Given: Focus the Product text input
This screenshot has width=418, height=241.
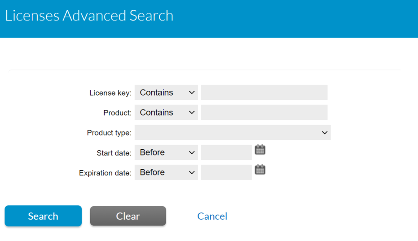Looking at the screenshot, I should [x=264, y=112].
